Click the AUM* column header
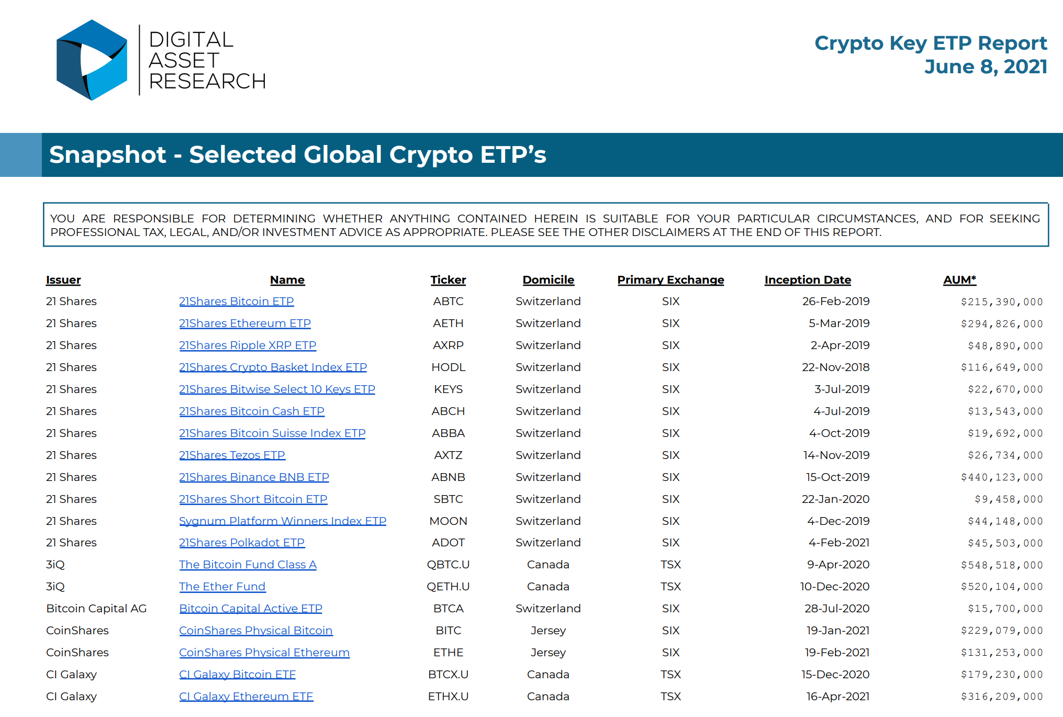 959,280
